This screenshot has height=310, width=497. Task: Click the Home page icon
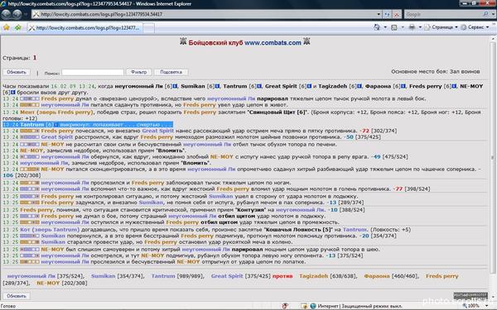point(377,27)
